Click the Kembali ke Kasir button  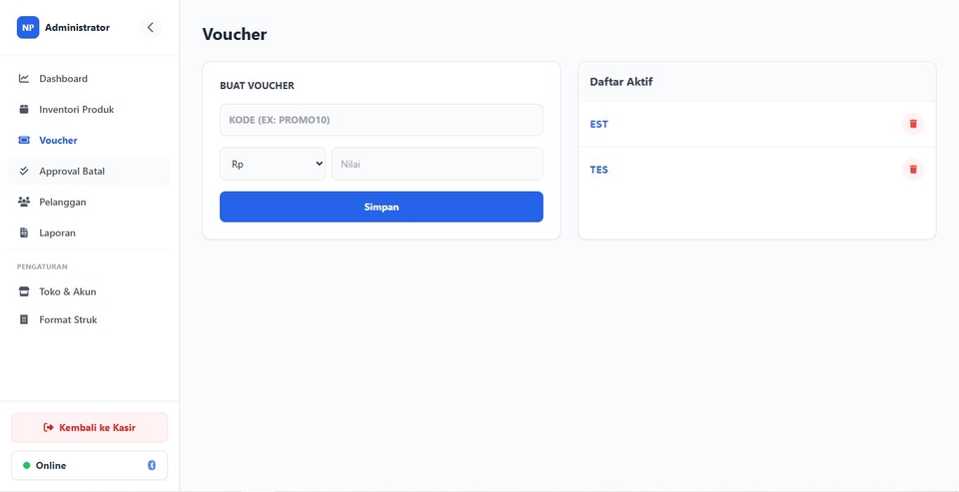(89, 427)
